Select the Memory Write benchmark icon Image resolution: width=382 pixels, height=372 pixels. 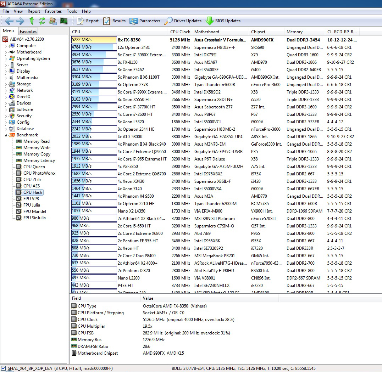click(19, 148)
